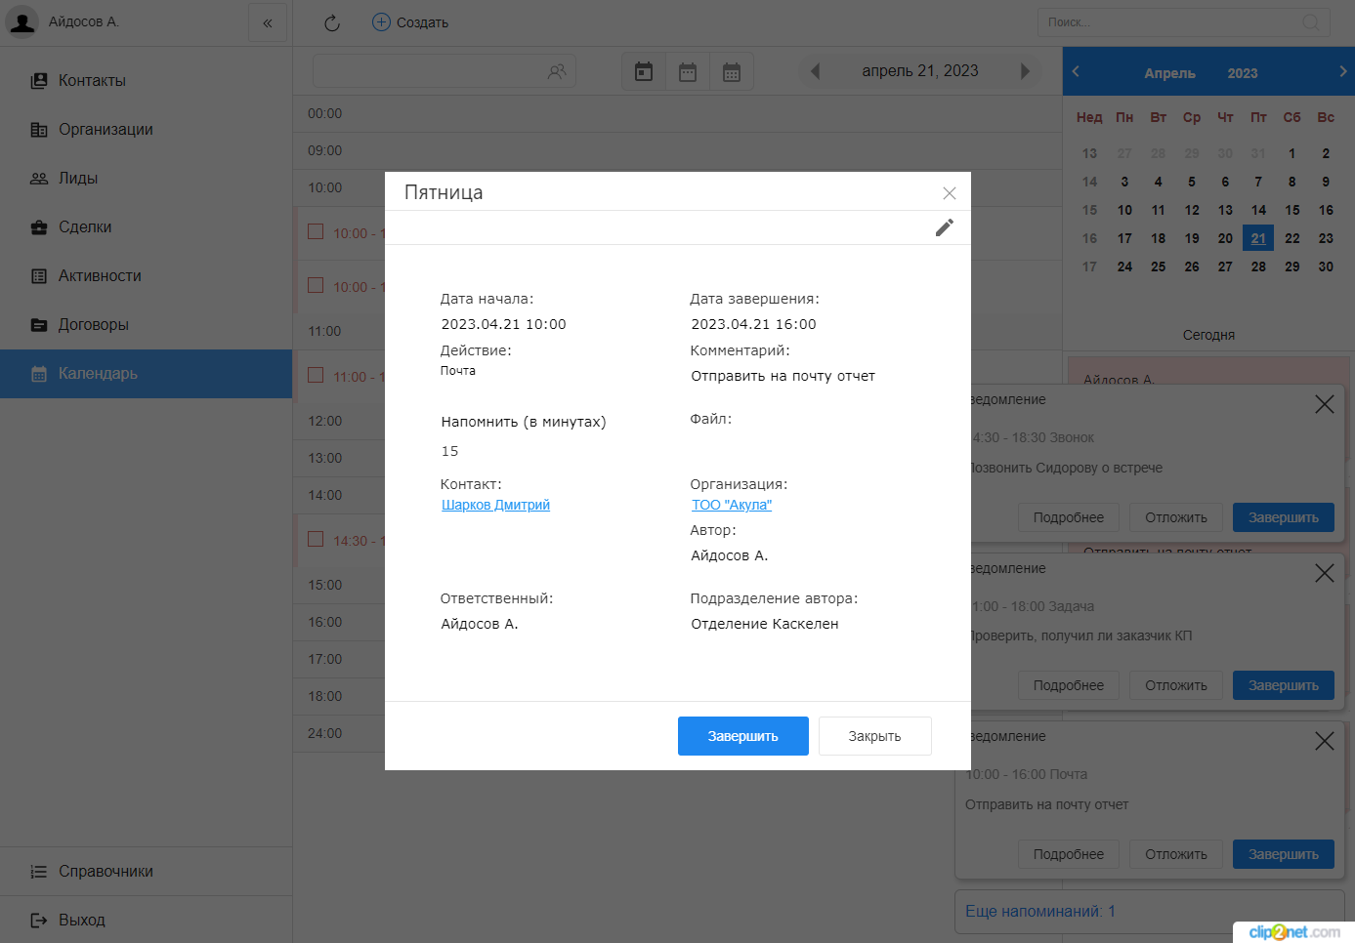This screenshot has width=1355, height=943.
Task: Click Подробнее on the Задача notification
Action: tap(1069, 685)
